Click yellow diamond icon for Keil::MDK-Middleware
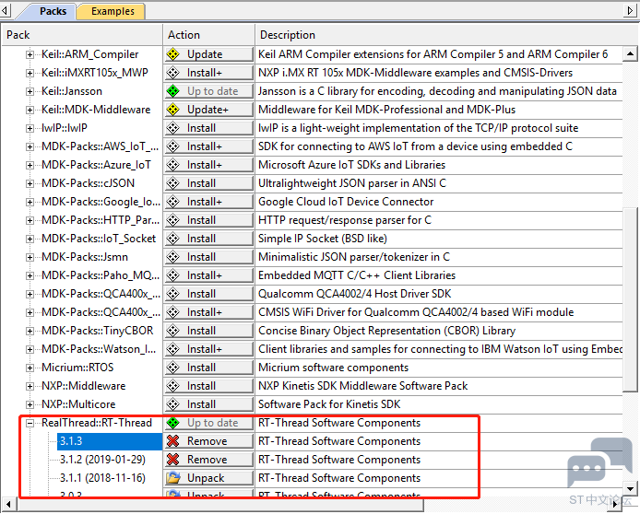640x514 pixels. (173, 110)
